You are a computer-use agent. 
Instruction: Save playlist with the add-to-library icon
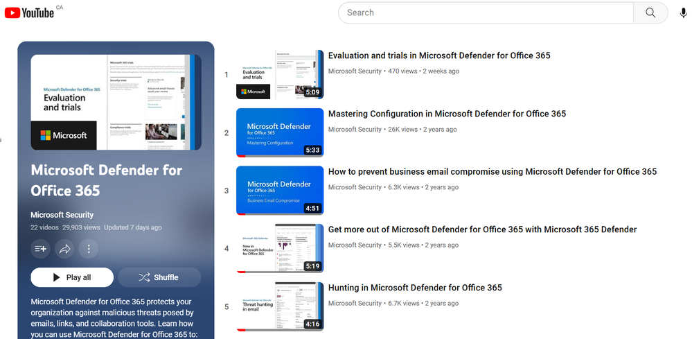pyautogui.click(x=41, y=249)
